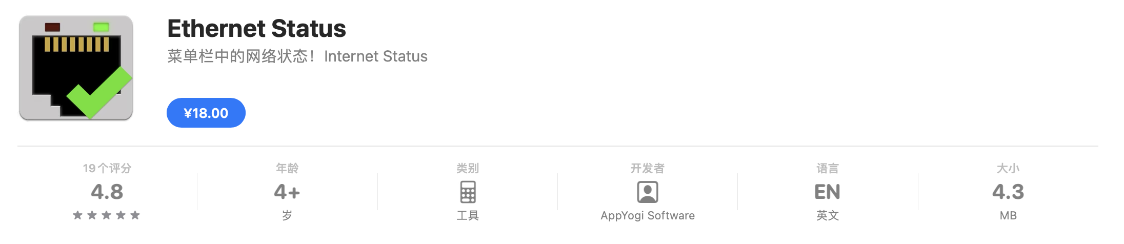Open the AppYogi Software developer link
This screenshot has width=1124, height=244.
click(x=648, y=216)
